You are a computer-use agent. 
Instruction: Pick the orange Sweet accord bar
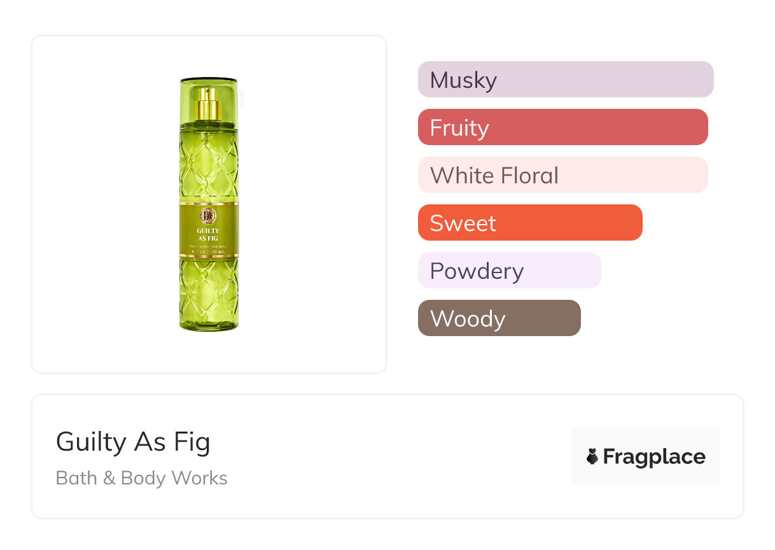529,223
